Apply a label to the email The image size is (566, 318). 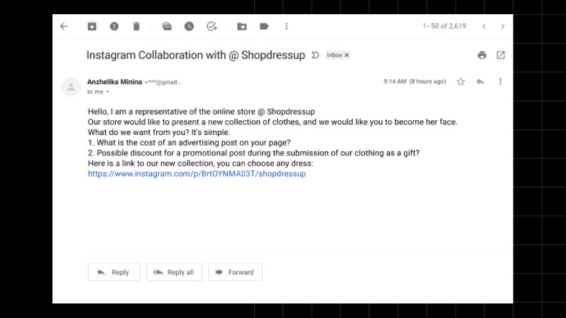pyautogui.click(x=264, y=26)
